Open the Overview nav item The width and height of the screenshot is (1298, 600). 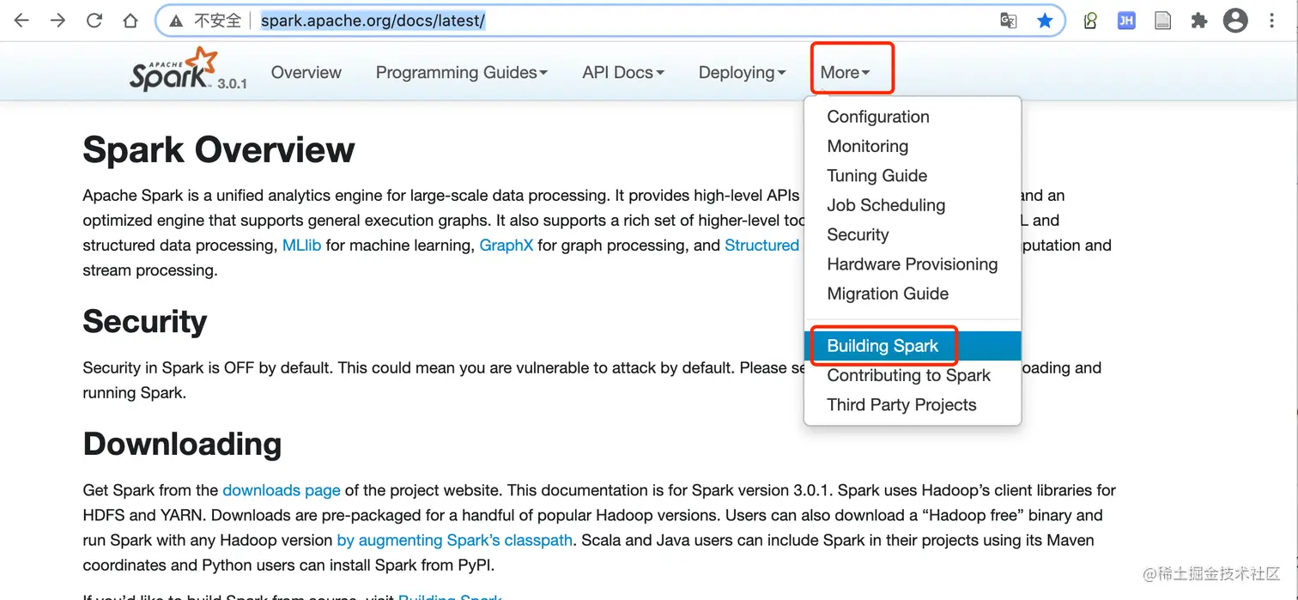click(x=306, y=73)
